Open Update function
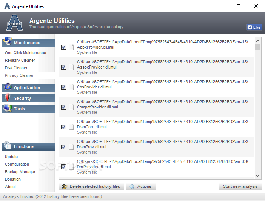265x201 pixels. point(11,157)
